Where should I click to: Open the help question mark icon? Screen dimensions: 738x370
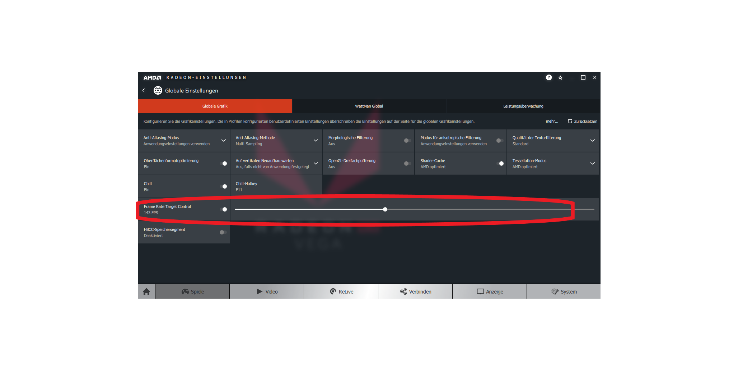tap(548, 77)
